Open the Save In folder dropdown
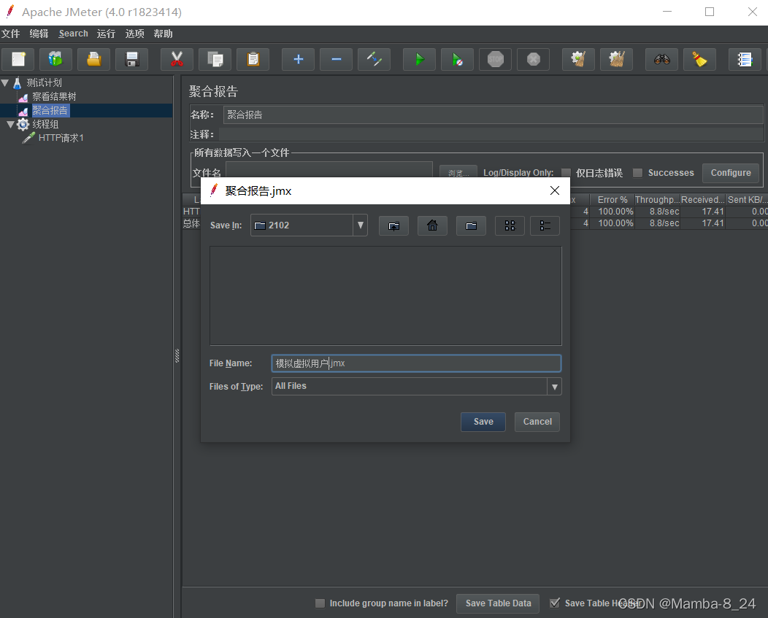This screenshot has height=618, width=768. click(361, 225)
